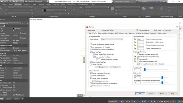Check Use large buttons for Toolbars
Viewport: 183px width, 103px height.
pyautogui.click(x=91, y=47)
